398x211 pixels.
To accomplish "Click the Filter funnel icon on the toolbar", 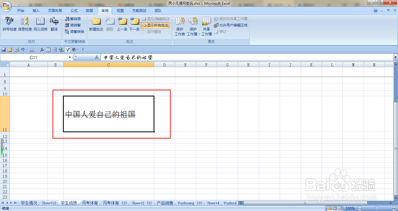I will tap(67, 49).
